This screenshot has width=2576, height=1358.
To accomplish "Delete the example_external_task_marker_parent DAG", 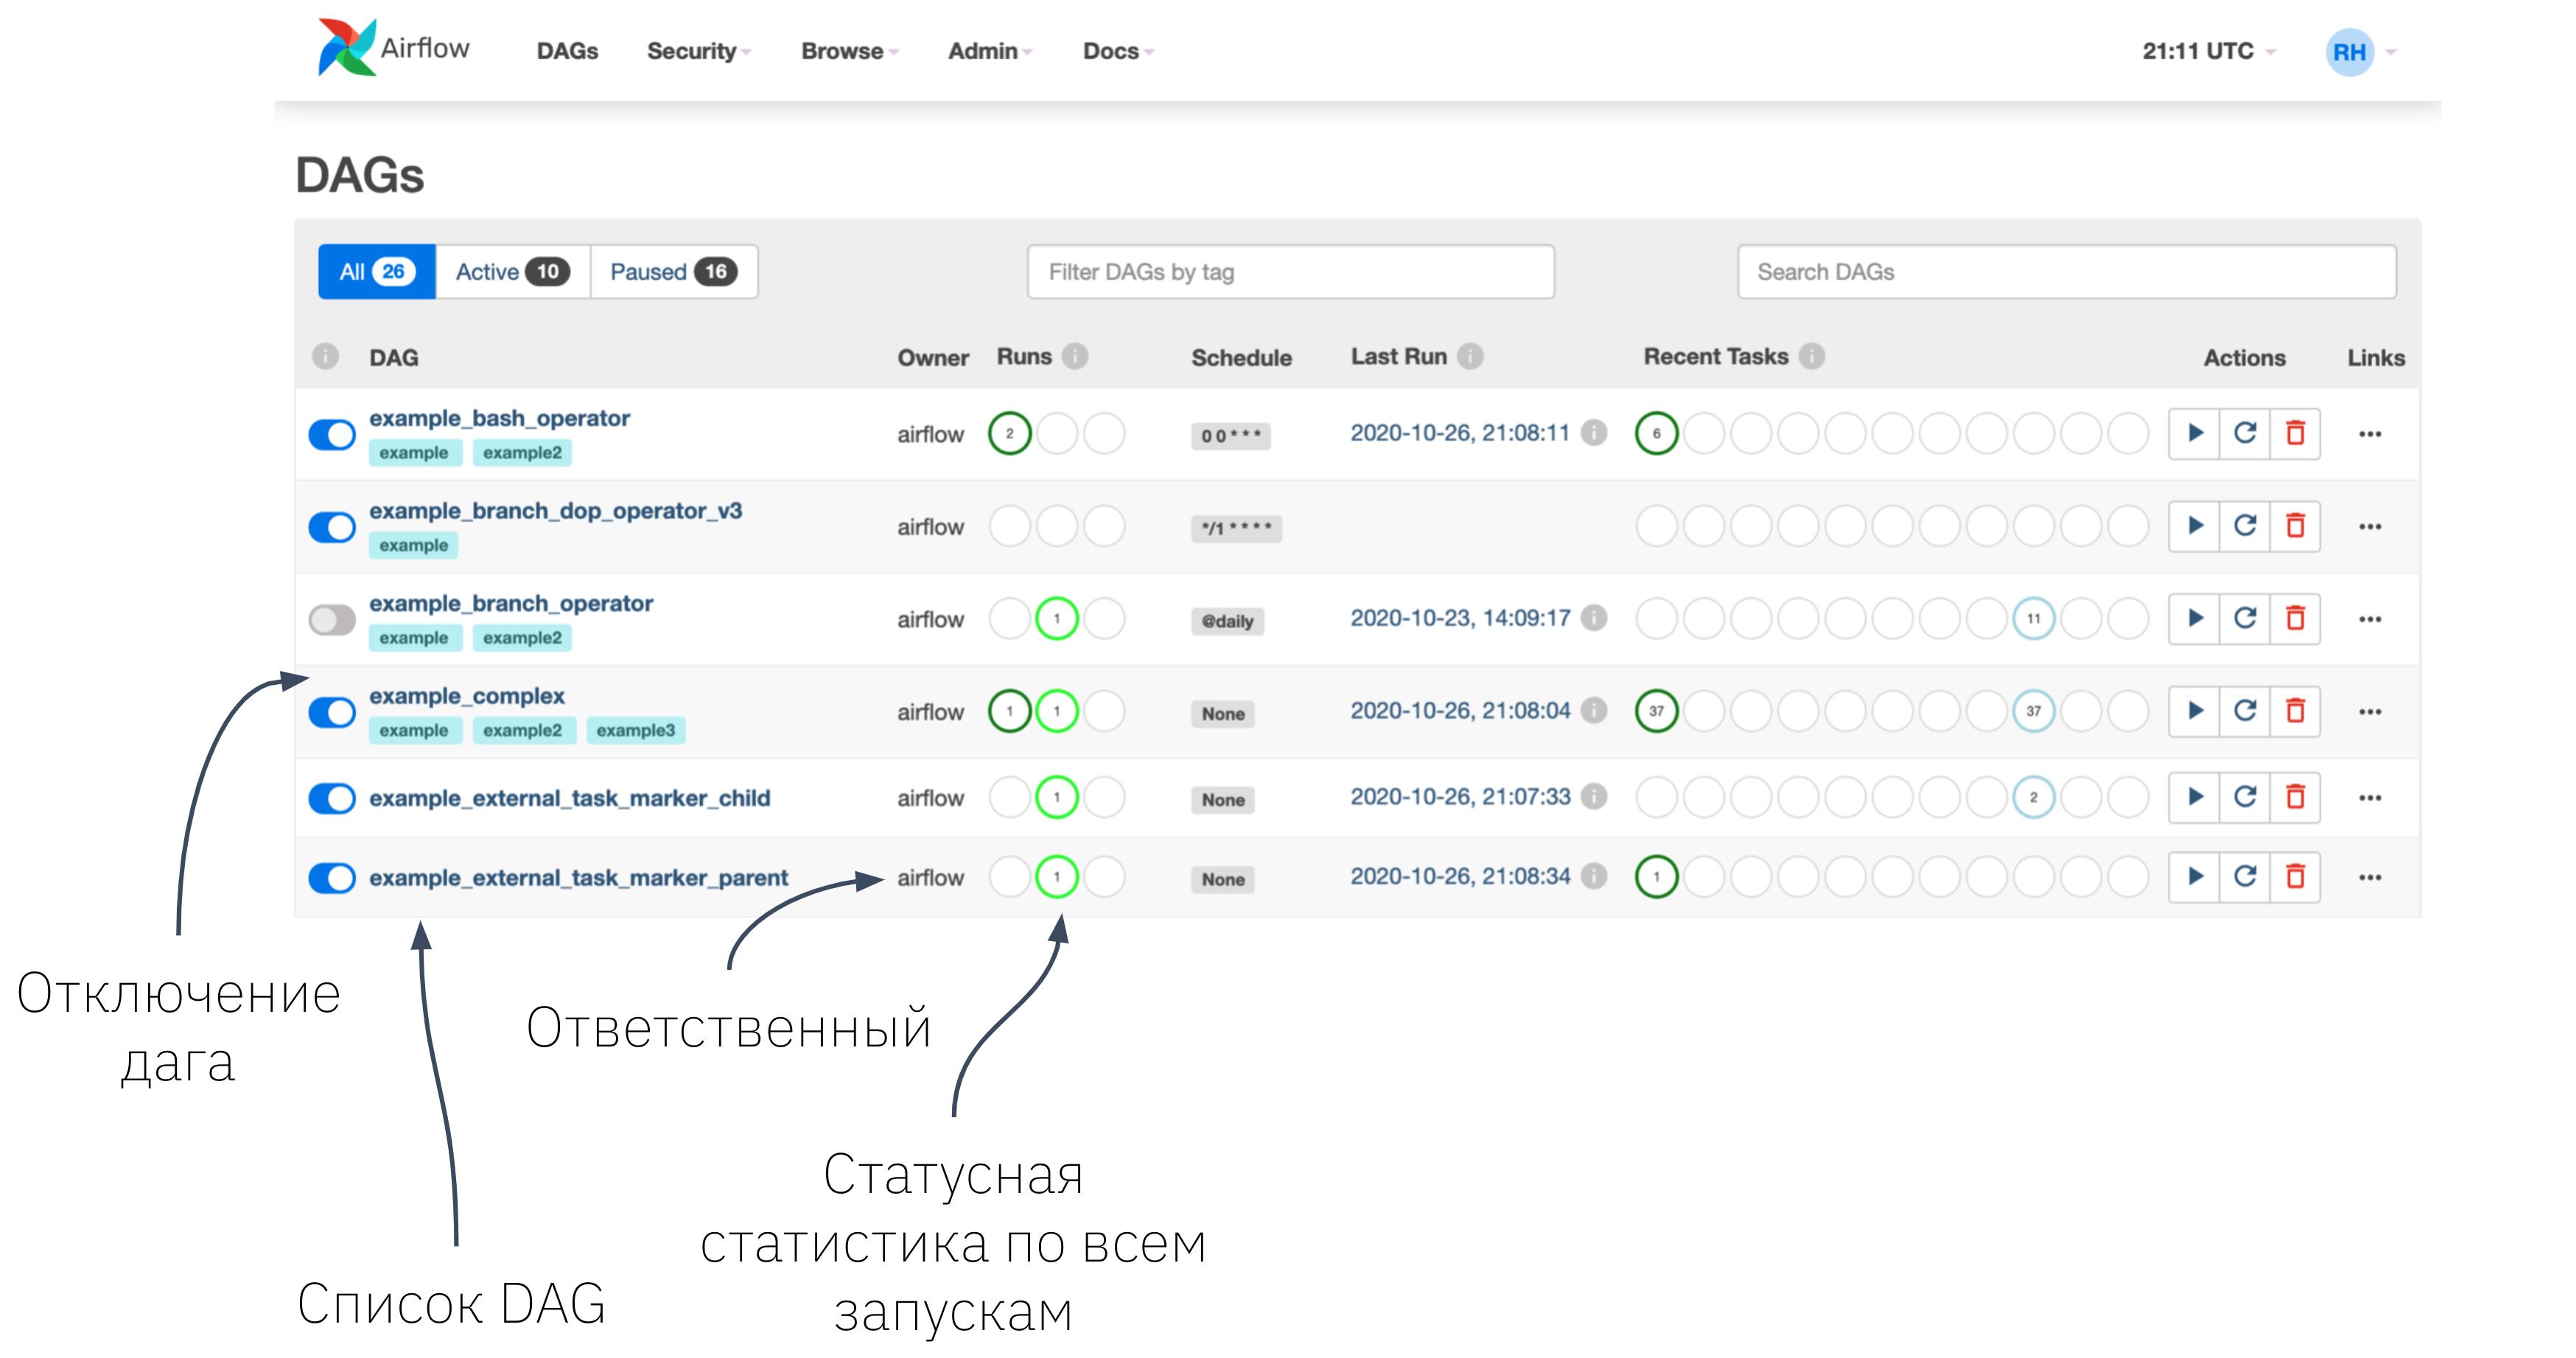I will (x=2295, y=877).
